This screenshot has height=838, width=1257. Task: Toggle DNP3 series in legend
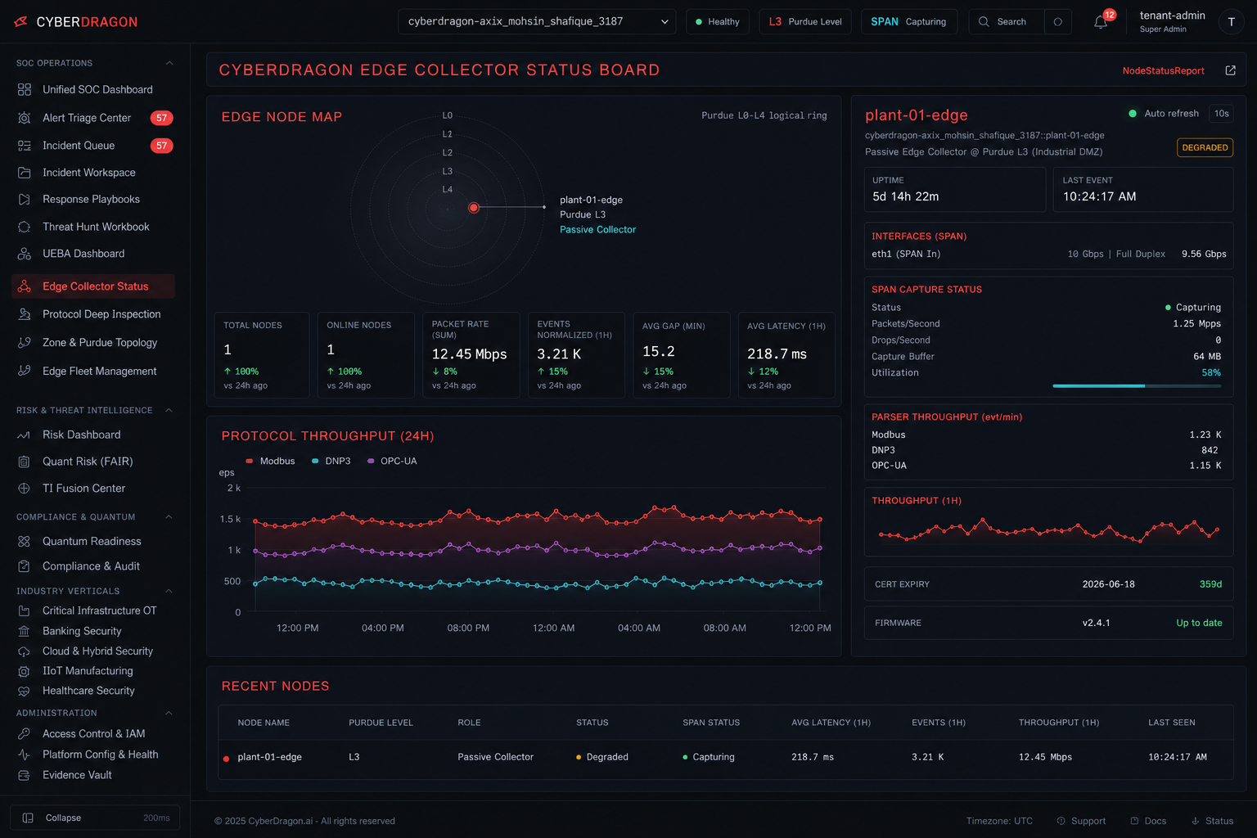(331, 462)
